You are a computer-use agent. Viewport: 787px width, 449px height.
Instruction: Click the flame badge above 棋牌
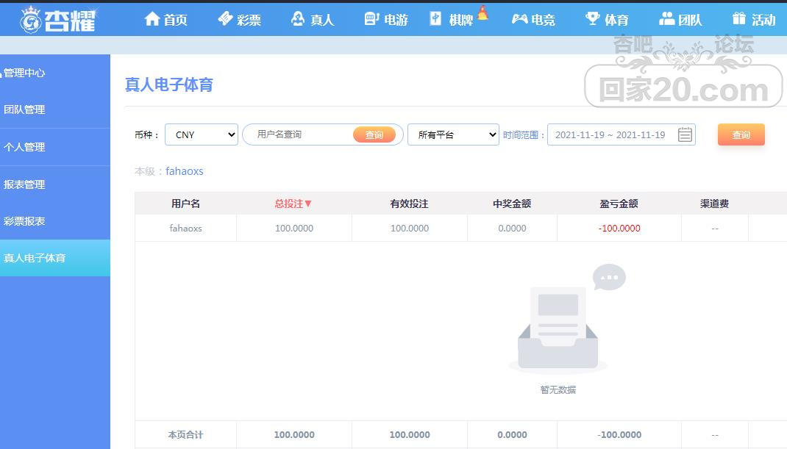[482, 12]
